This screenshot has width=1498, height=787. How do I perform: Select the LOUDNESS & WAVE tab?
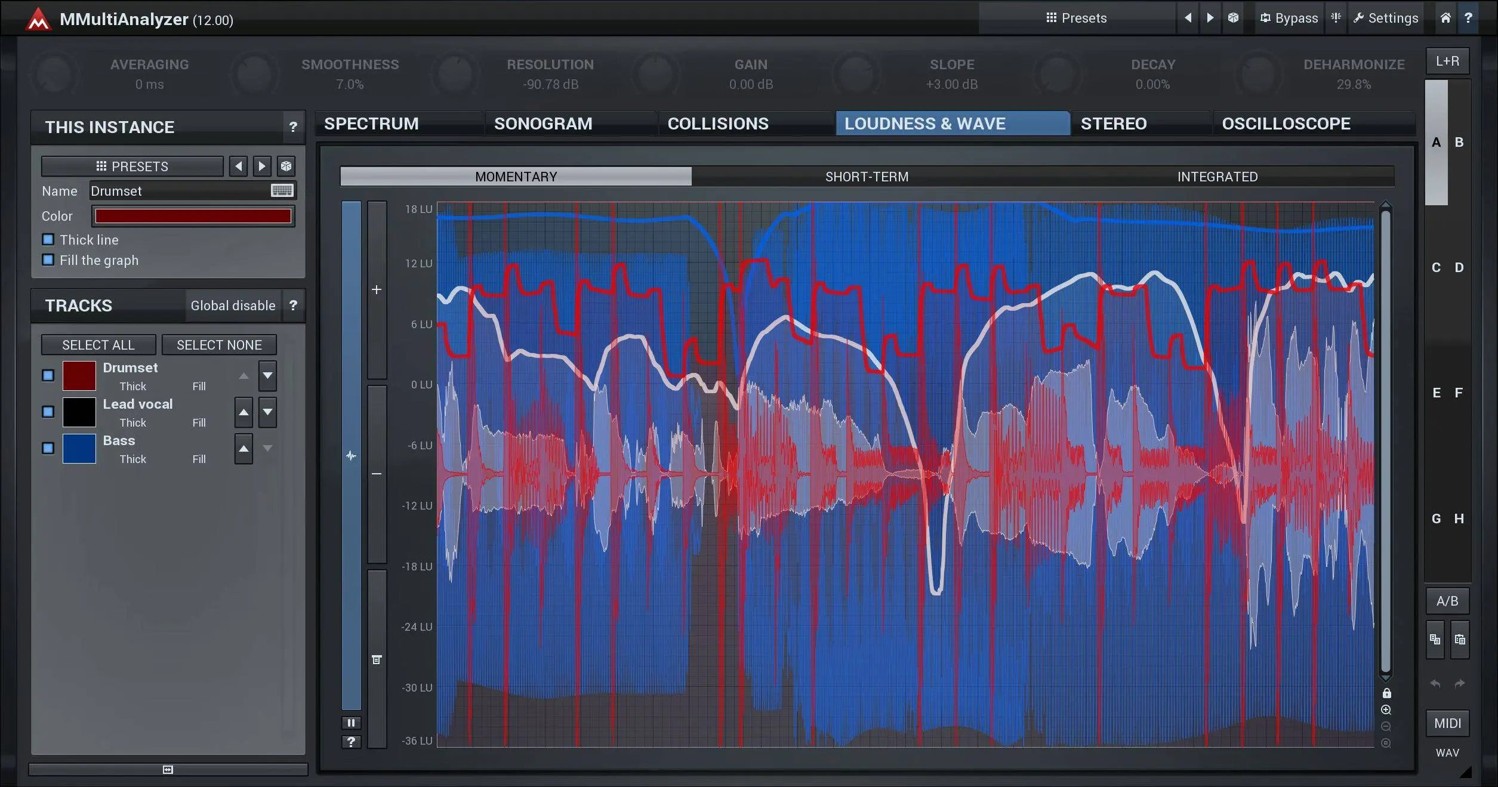(x=953, y=124)
